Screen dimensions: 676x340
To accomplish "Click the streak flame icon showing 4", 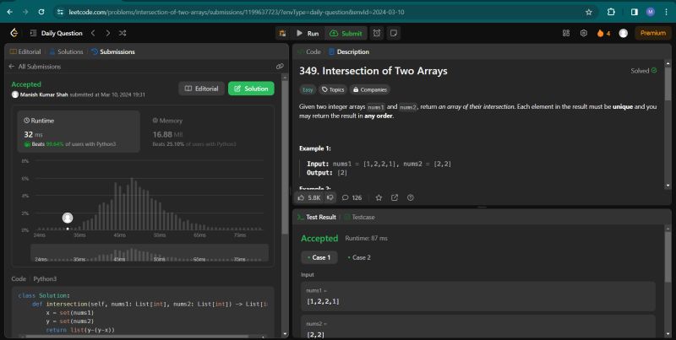I will [x=603, y=33].
